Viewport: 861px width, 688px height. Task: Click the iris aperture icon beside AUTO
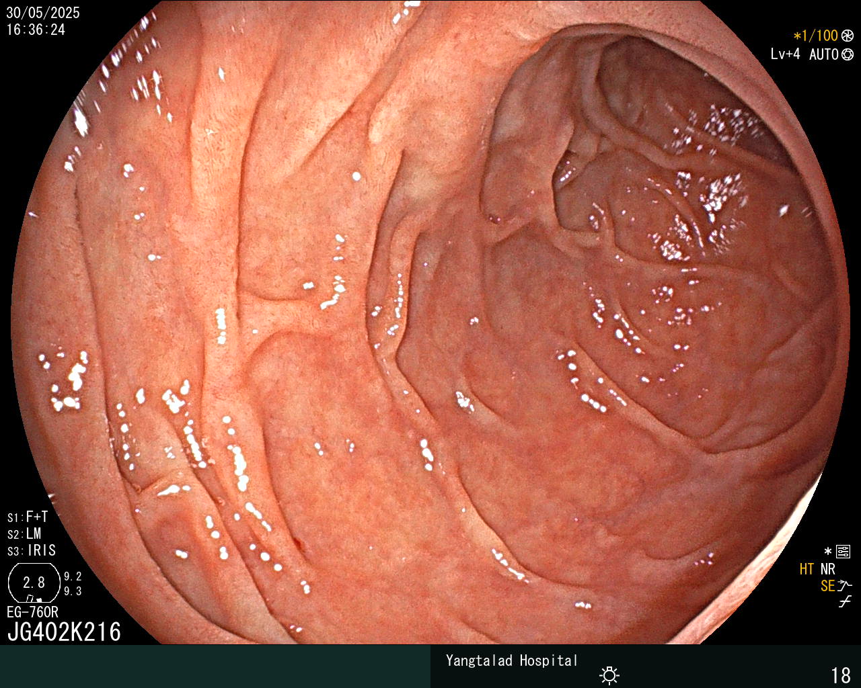tap(848, 54)
